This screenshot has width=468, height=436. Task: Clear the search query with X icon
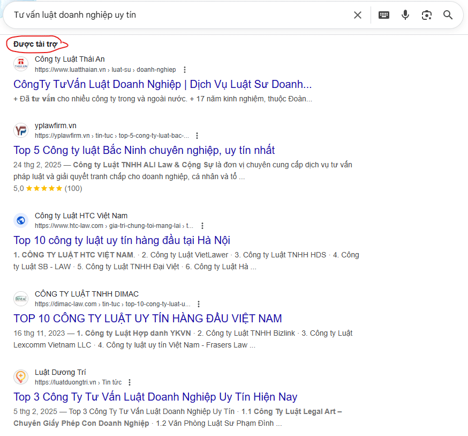[358, 15]
